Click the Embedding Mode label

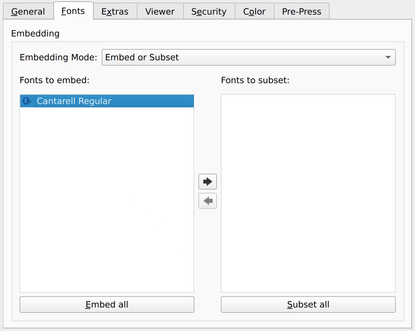pos(58,57)
